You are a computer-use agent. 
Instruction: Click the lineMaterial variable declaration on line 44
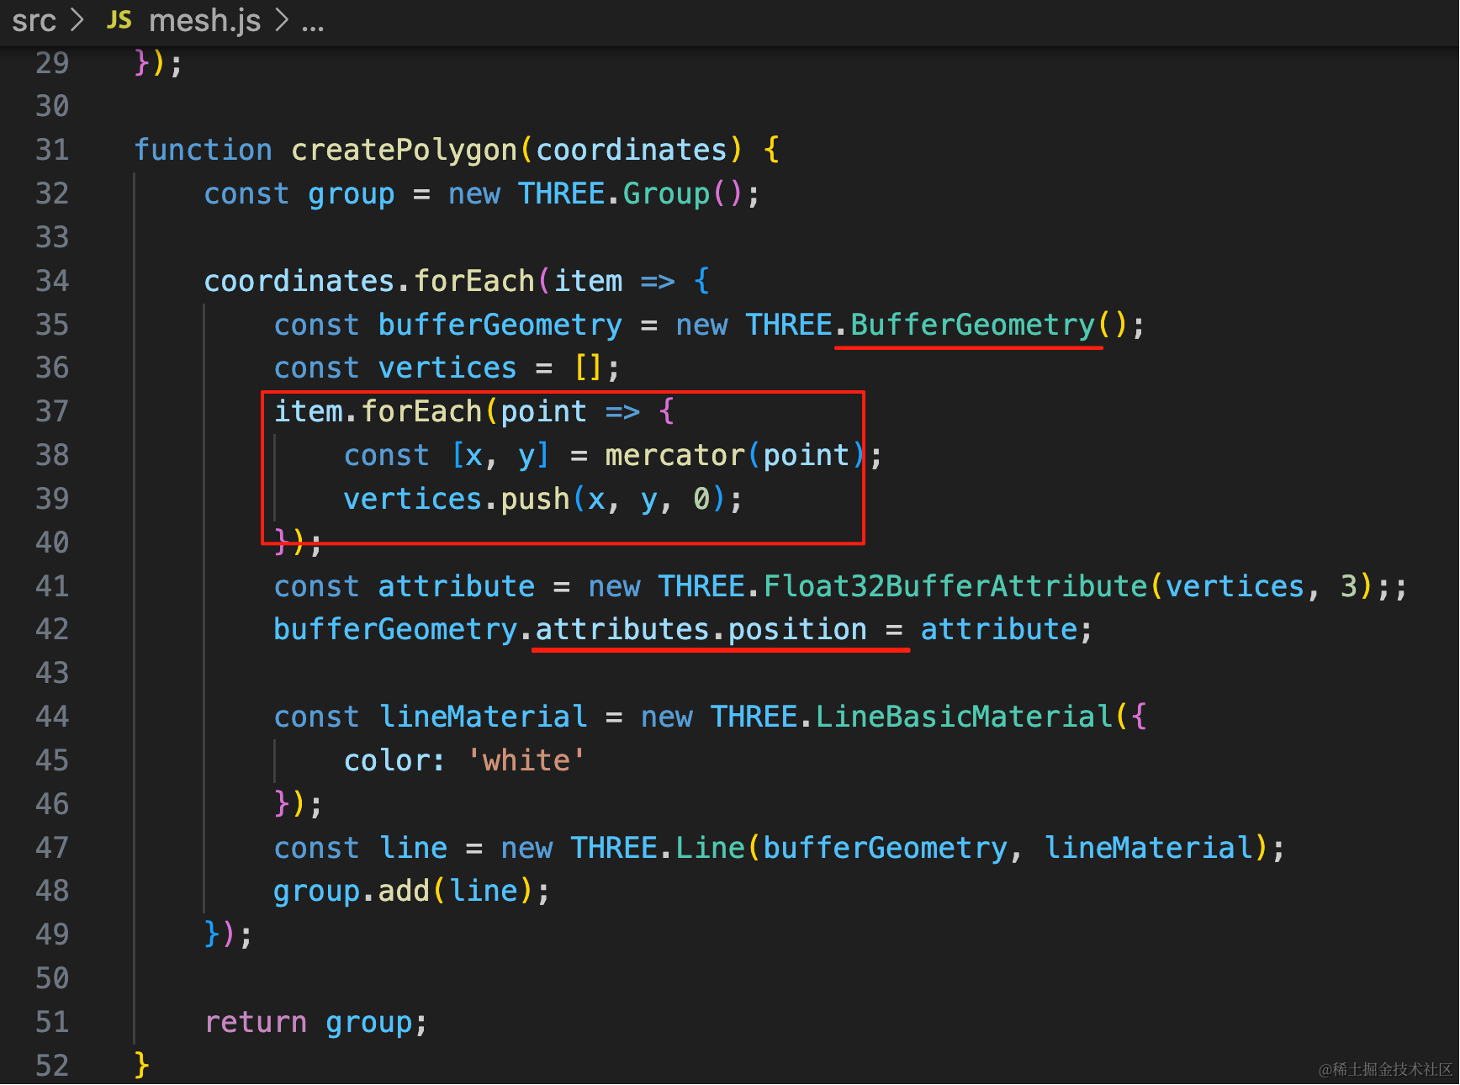(x=483, y=717)
